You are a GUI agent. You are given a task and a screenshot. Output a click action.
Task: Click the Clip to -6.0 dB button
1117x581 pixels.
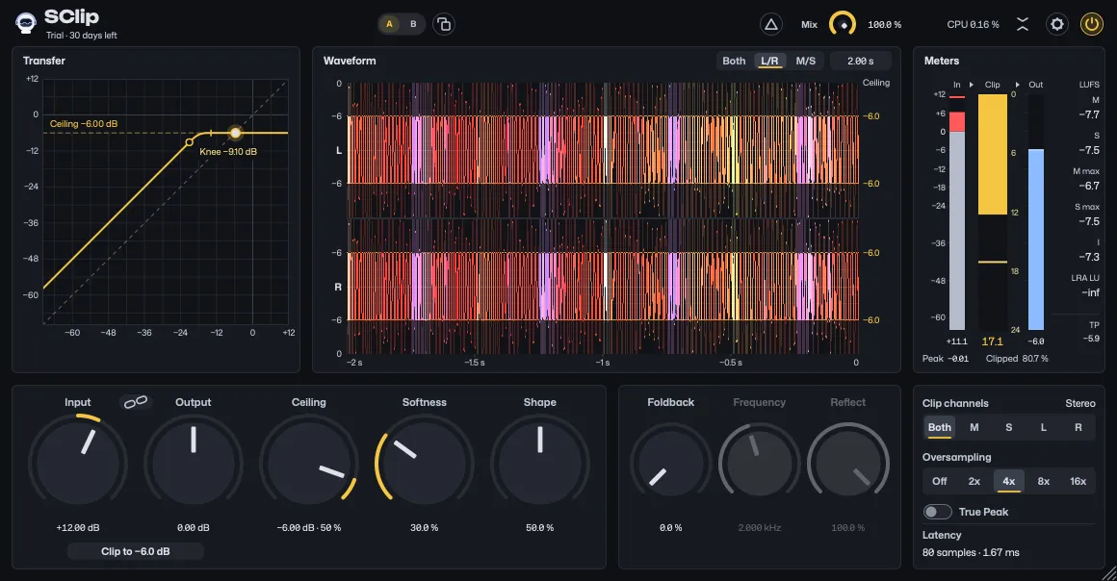[x=136, y=551]
